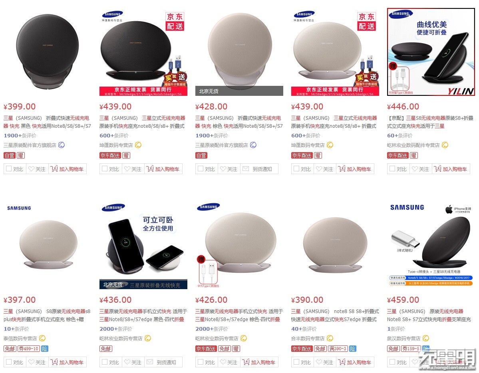Open the 屹林宏业数码配件专营店 shop link
This screenshot has height=373, width=479.
tap(413, 145)
